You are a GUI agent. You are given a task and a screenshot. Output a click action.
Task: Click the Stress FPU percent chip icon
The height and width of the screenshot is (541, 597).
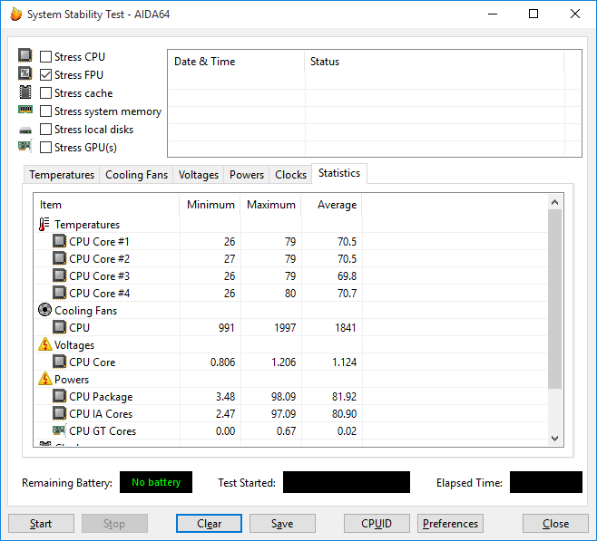[x=25, y=73]
